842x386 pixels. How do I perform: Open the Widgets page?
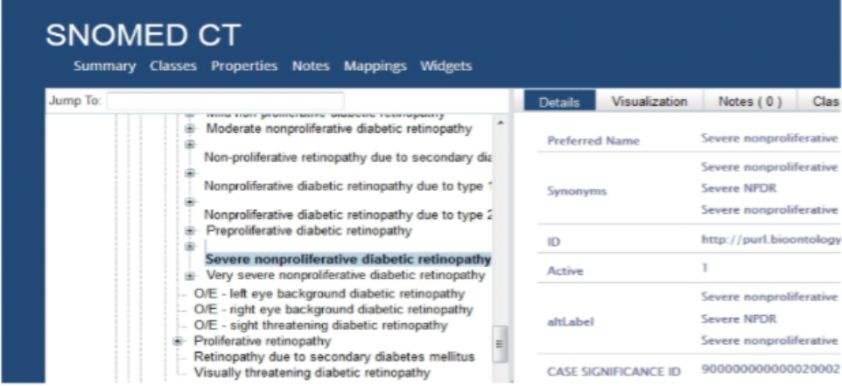click(x=446, y=66)
